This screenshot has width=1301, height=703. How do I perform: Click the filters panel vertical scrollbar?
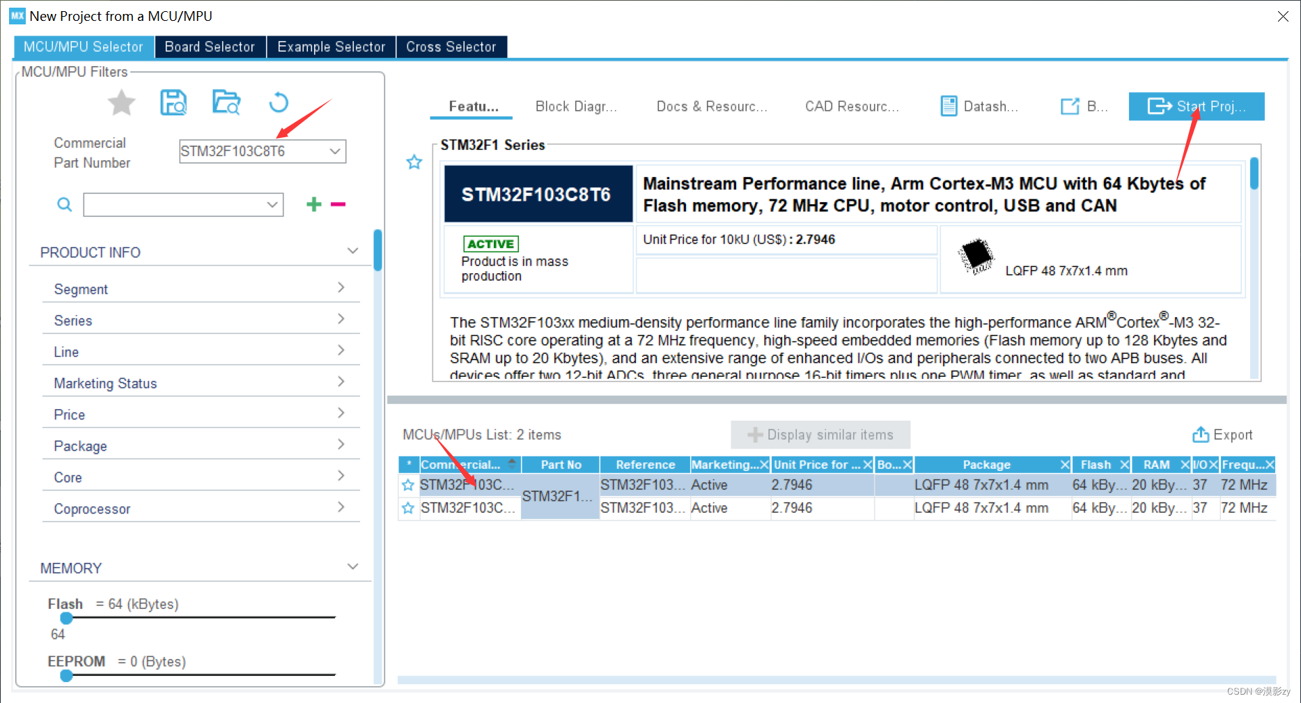pos(377,249)
